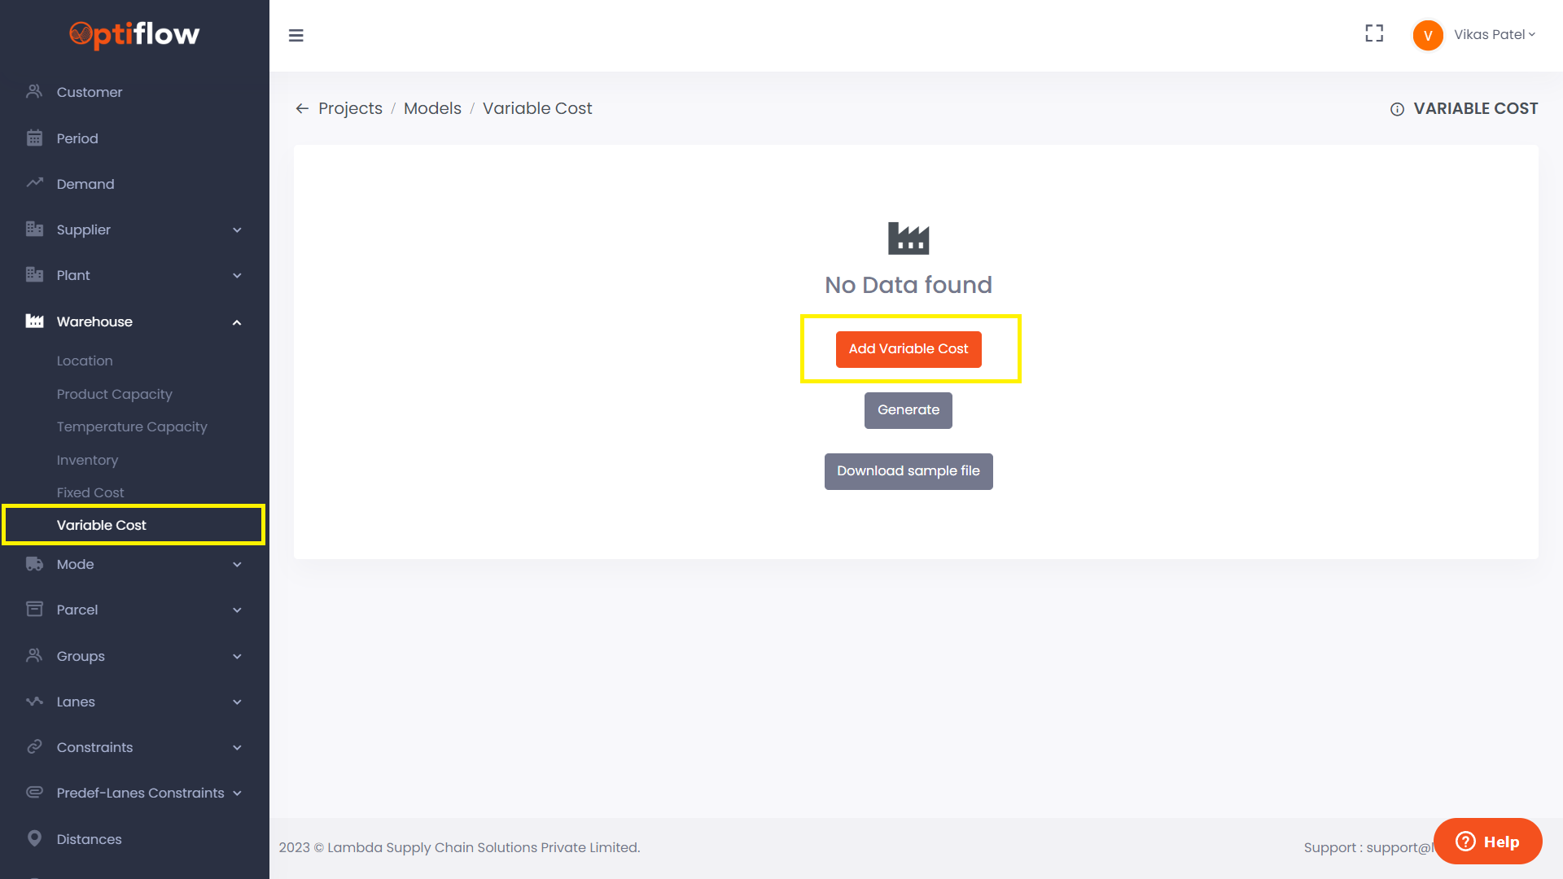Click the Download sample file button
Image resolution: width=1563 pixels, height=879 pixels.
pos(908,471)
